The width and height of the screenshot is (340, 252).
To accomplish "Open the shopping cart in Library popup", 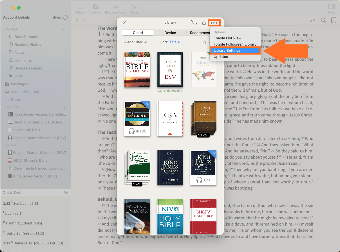I will coord(194,23).
